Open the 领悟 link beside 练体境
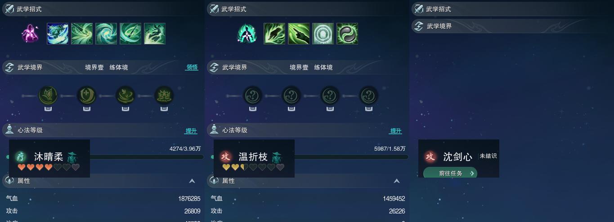The width and height of the screenshot is (614, 222). pos(192,67)
